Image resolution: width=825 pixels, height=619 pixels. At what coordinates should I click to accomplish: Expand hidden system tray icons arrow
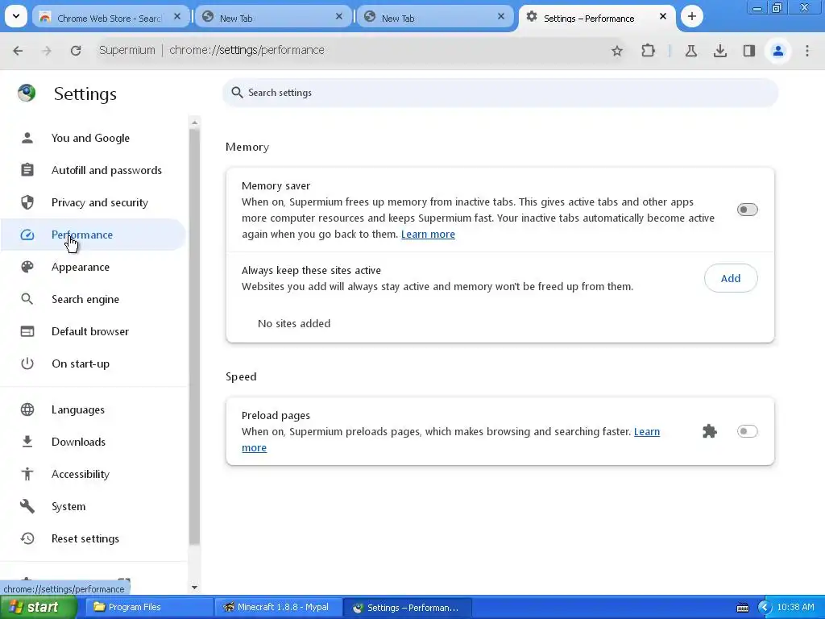coord(765,608)
